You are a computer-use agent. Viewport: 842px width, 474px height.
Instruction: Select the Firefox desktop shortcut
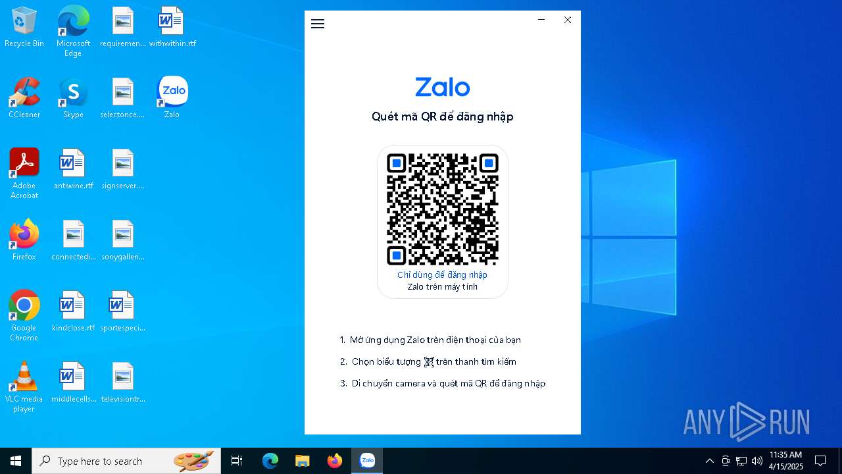point(24,240)
